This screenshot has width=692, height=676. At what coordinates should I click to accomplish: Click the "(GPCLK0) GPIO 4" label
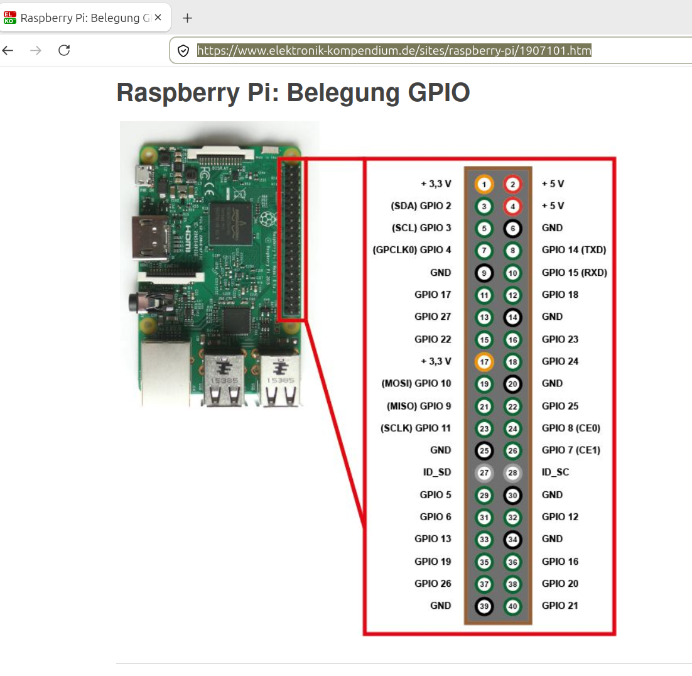(x=412, y=250)
